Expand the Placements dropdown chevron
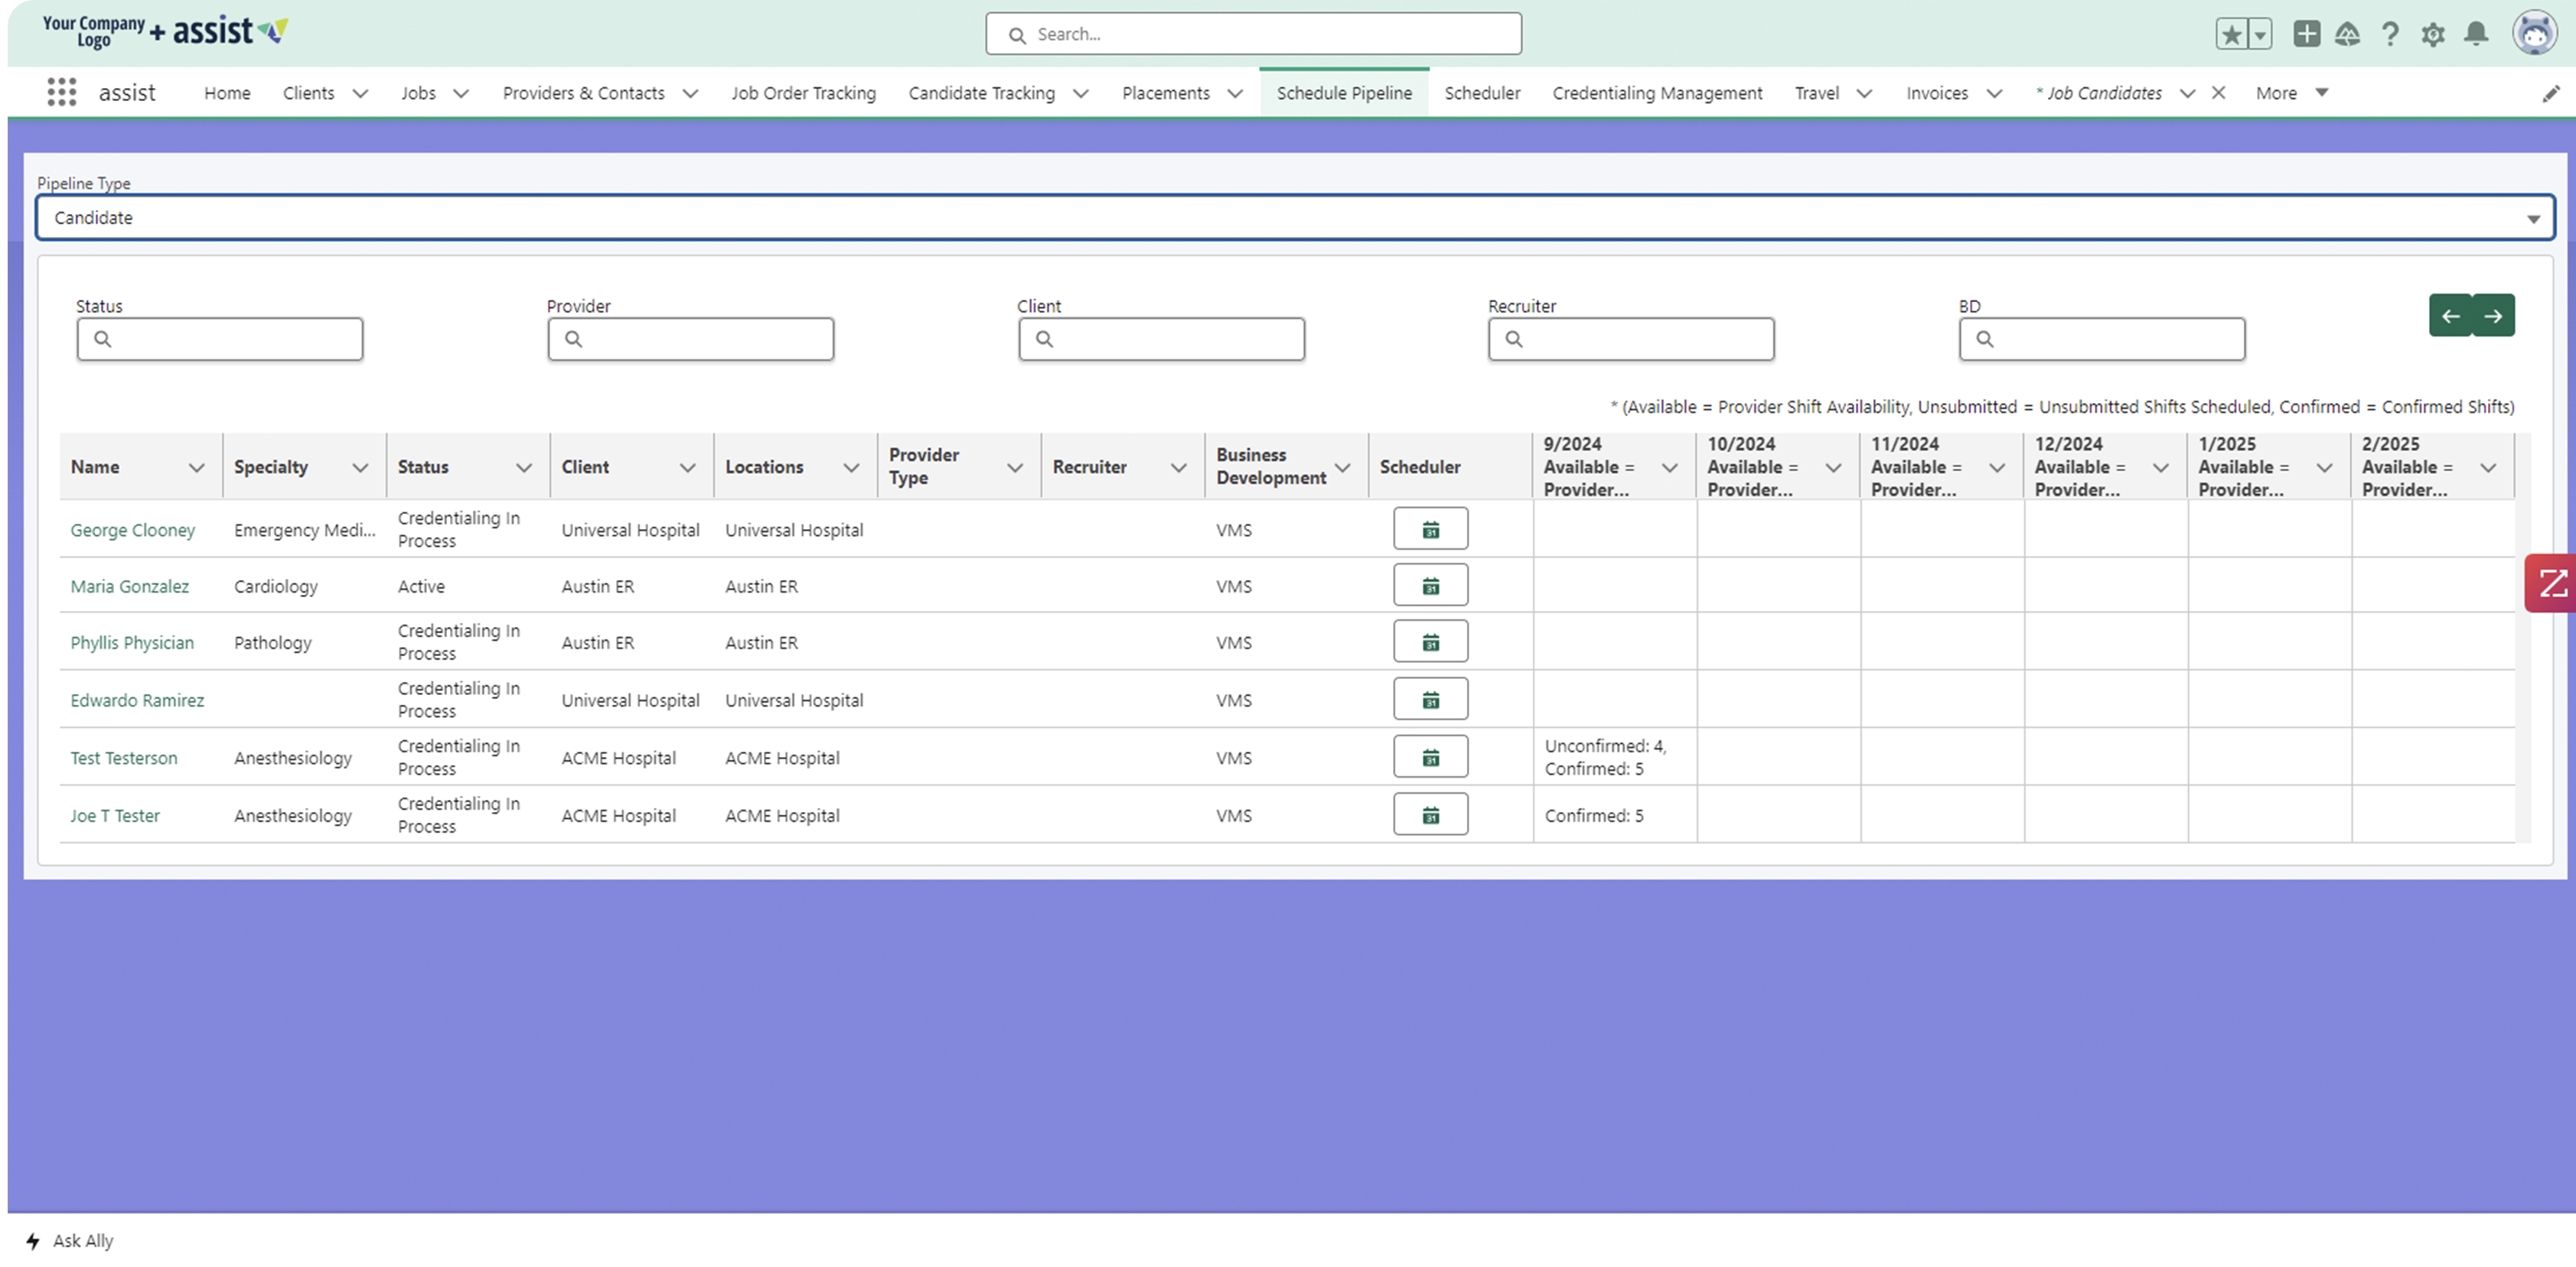 pos(1235,94)
